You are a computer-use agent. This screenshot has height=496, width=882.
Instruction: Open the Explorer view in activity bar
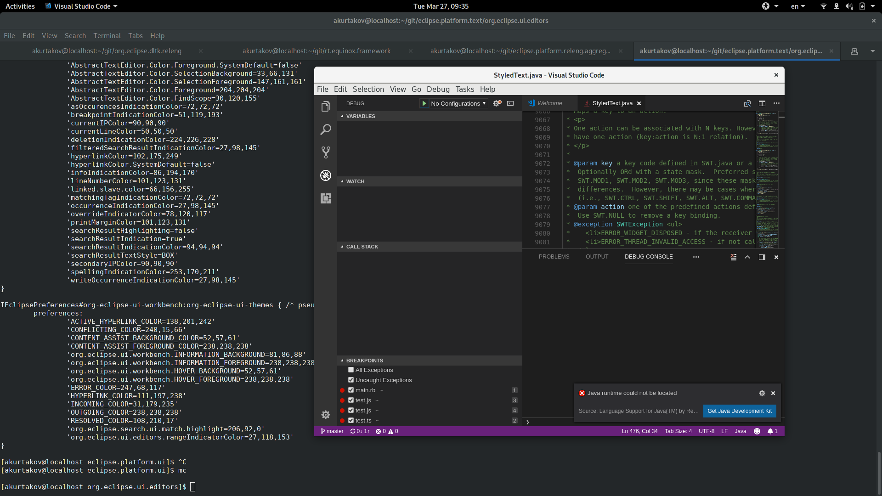pos(326,107)
